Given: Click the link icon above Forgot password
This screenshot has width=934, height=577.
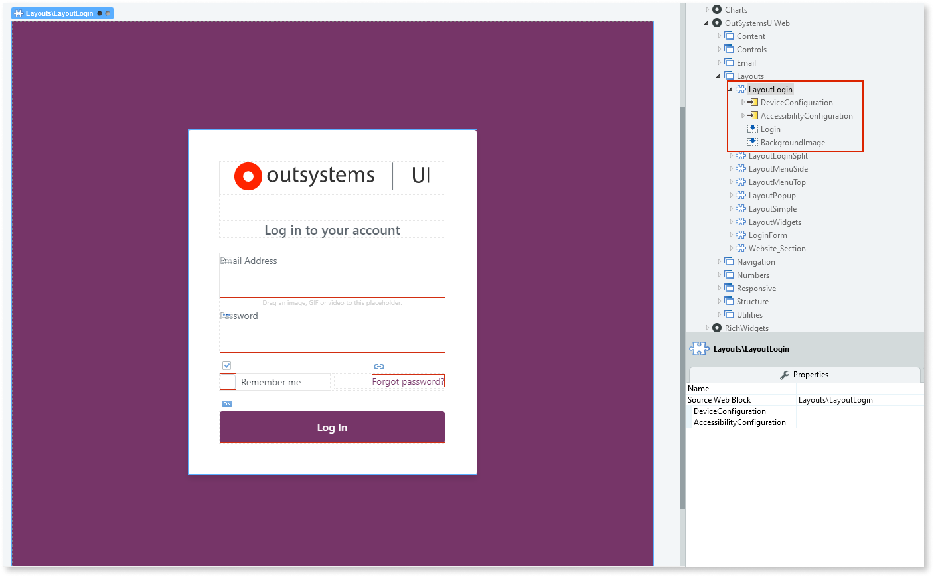Looking at the screenshot, I should (x=379, y=366).
